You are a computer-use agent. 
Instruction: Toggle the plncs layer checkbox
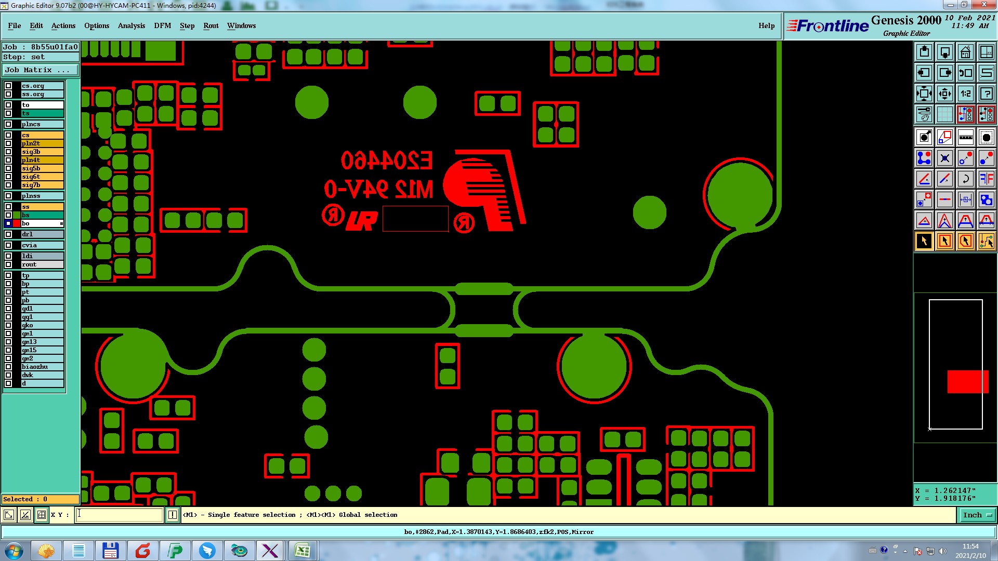(8, 124)
